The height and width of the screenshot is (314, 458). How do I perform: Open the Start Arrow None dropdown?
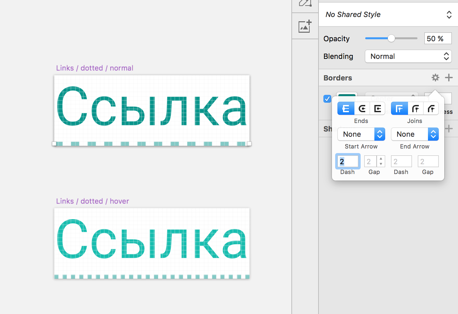(x=361, y=134)
